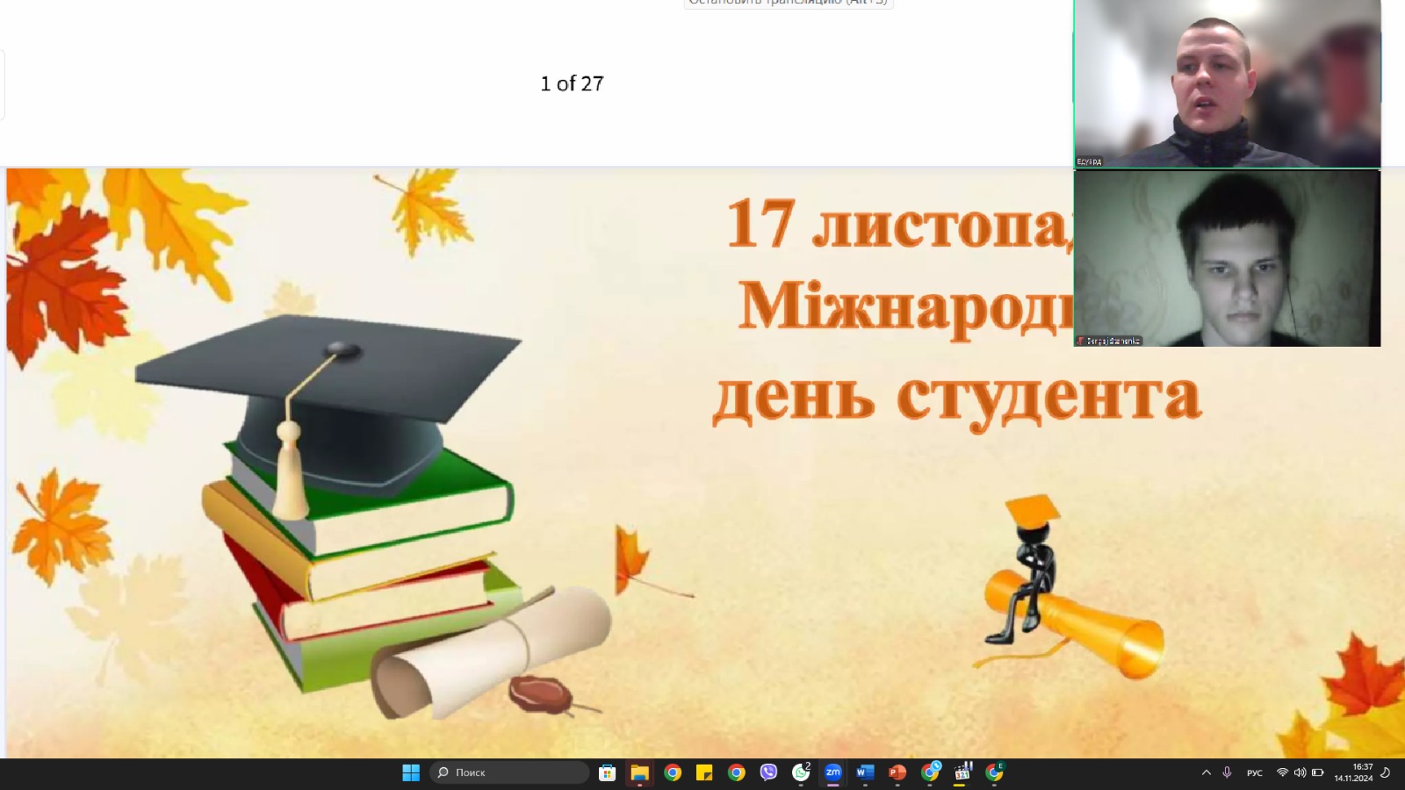This screenshot has width=1405, height=790.
Task: Switch to the Zoom taskbar icon
Action: pyautogui.click(x=832, y=772)
